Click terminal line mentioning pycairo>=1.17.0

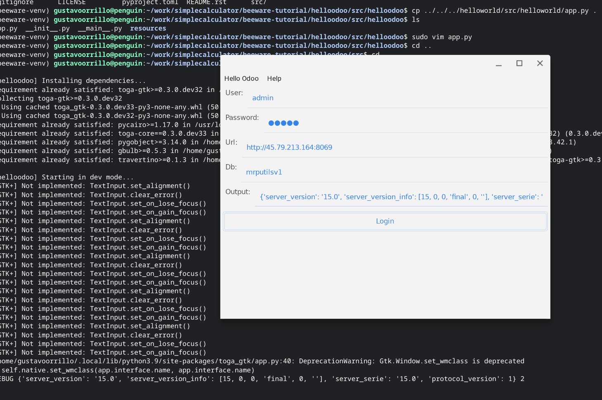tap(110, 125)
